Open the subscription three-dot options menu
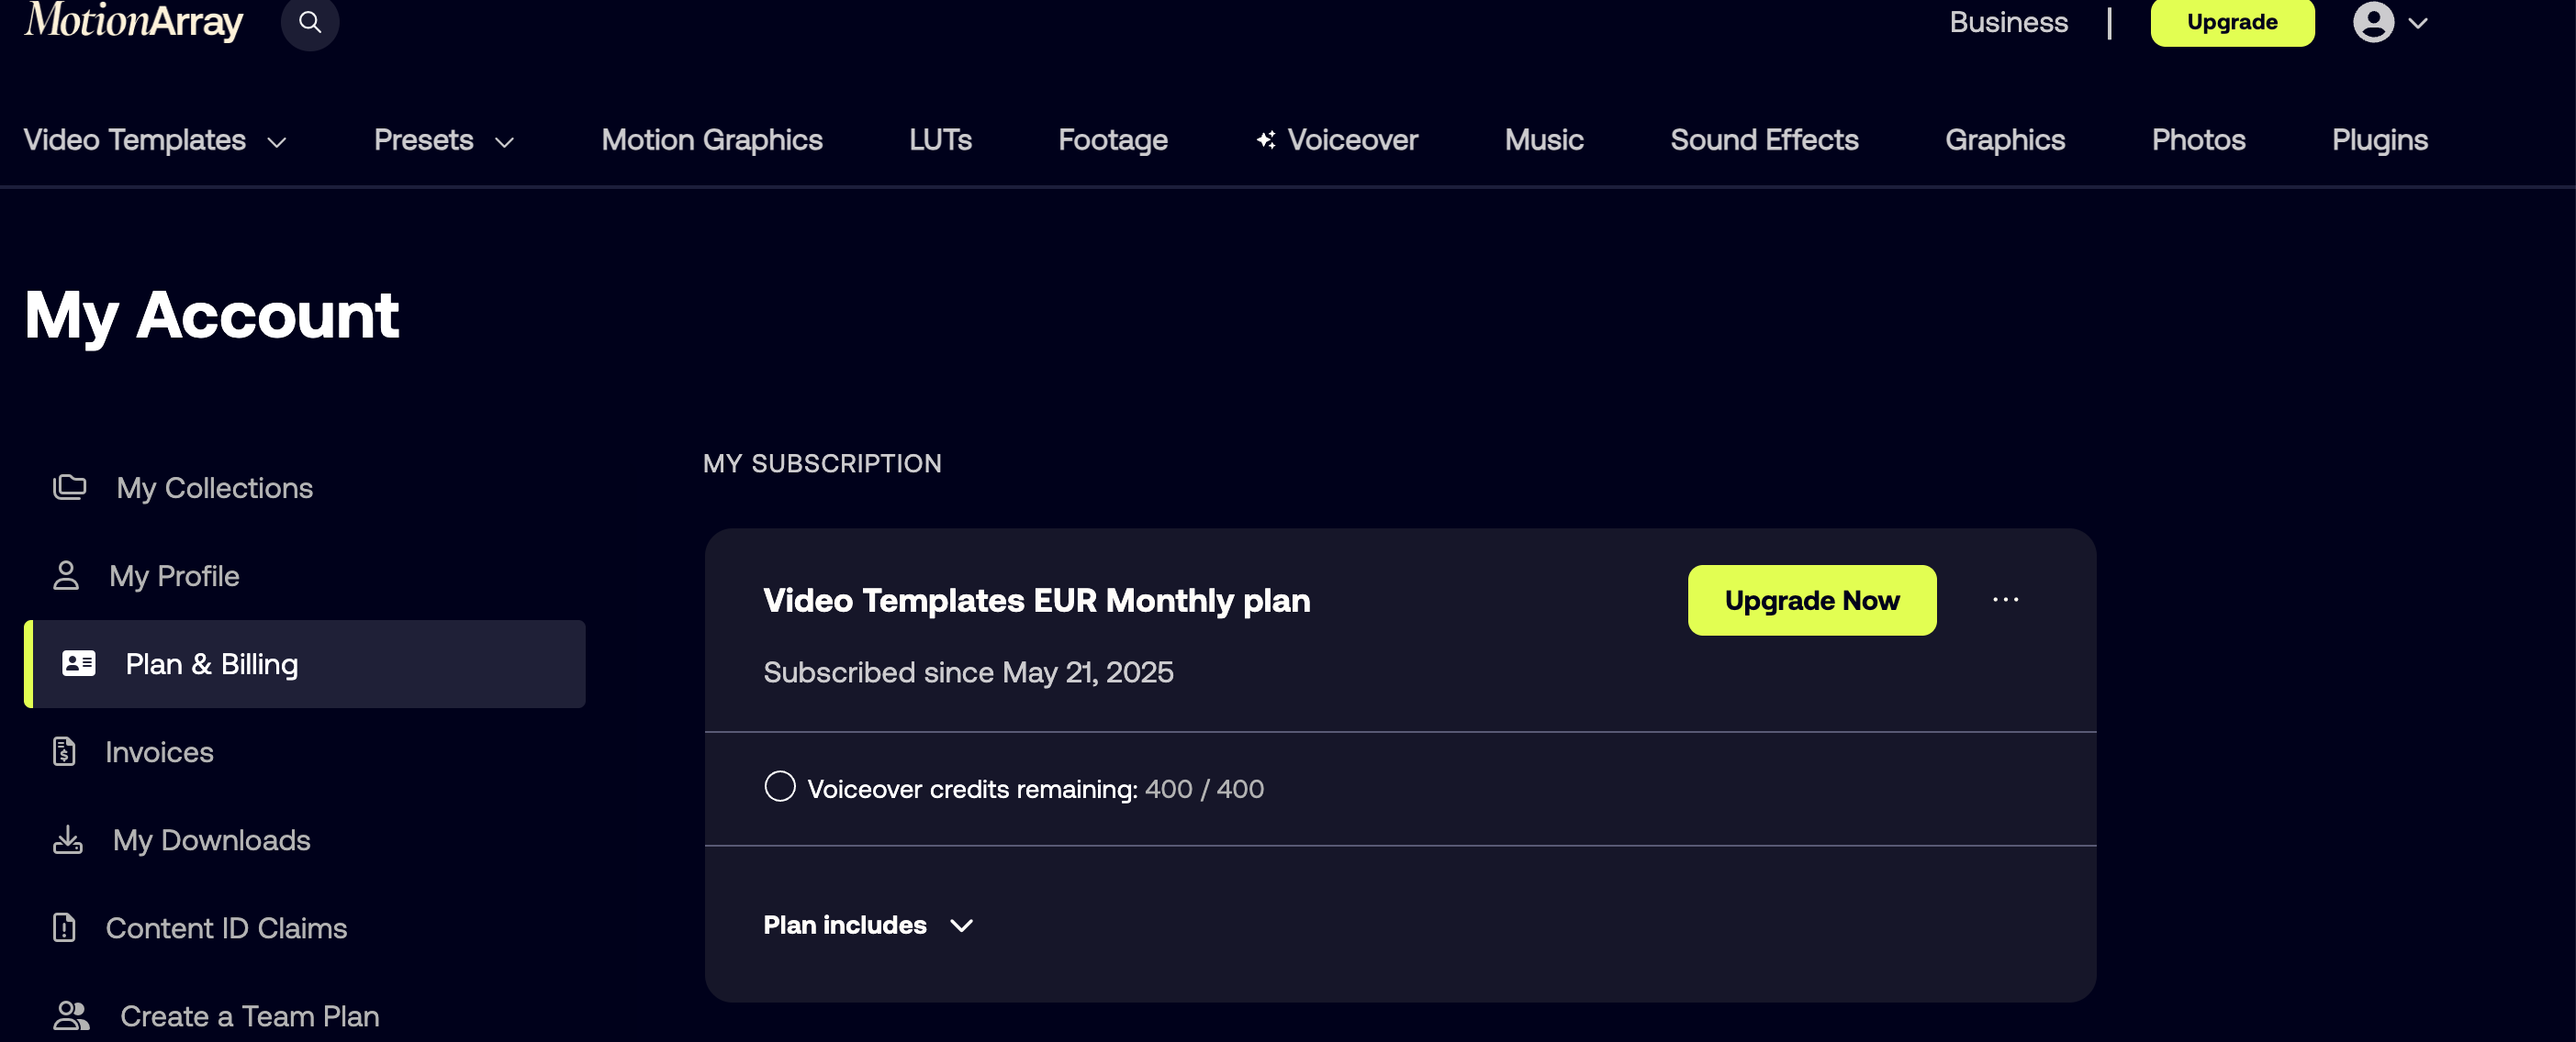This screenshot has height=1042, width=2576. click(x=2005, y=599)
